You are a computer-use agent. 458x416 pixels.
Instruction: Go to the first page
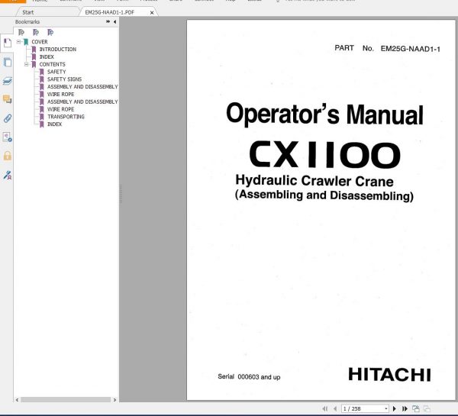click(x=325, y=408)
